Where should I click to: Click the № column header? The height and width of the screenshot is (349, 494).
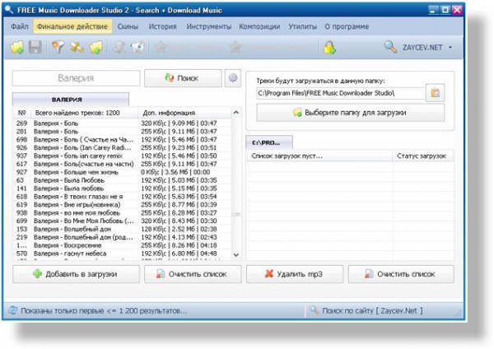tap(22, 113)
